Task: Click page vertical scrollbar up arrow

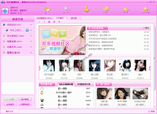Action: coord(154,25)
